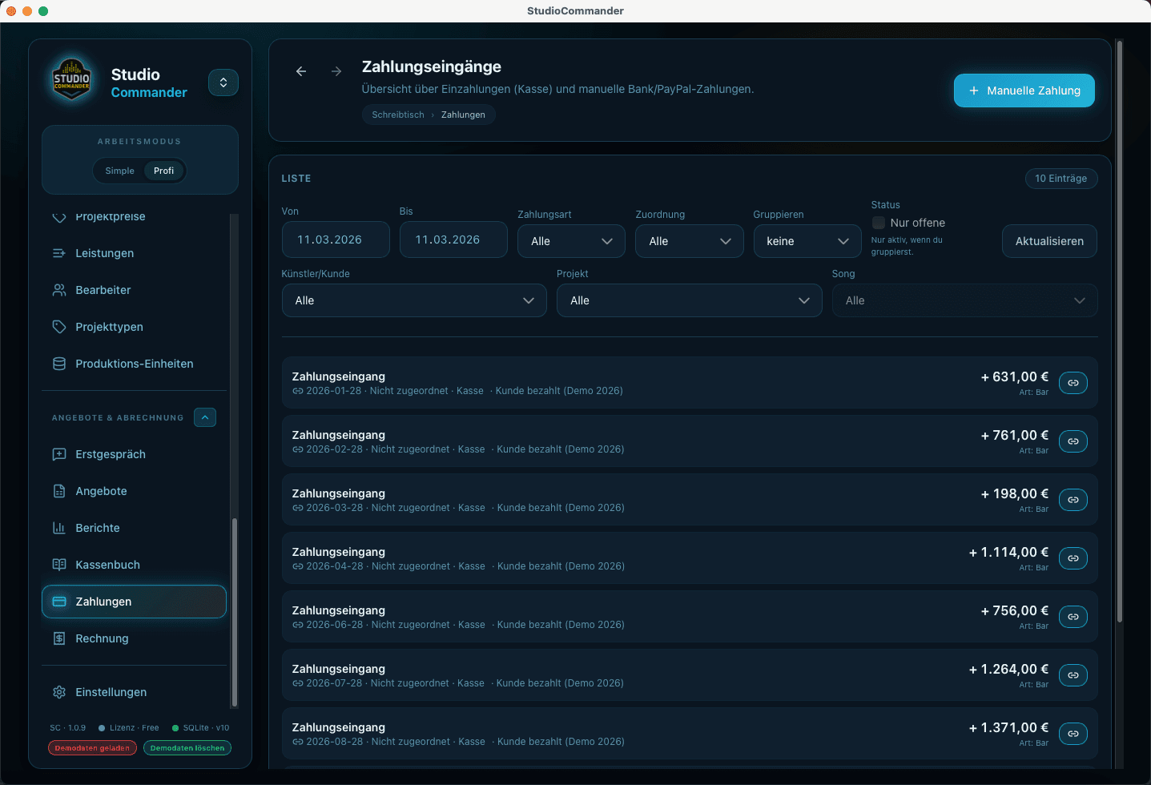
Task: Click the Kassenbuch book icon in sidebar
Action: click(x=59, y=565)
